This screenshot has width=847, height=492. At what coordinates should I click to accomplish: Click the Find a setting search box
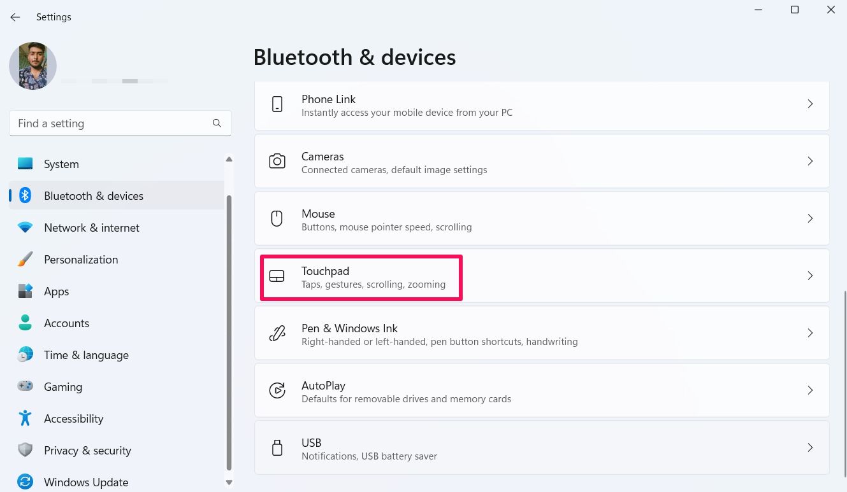(120, 123)
